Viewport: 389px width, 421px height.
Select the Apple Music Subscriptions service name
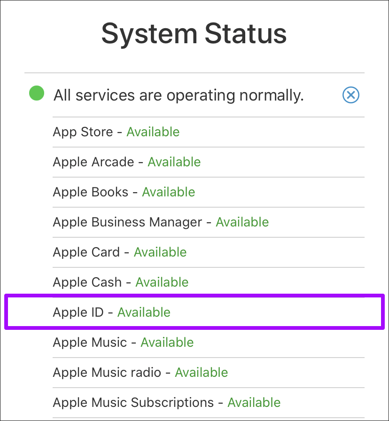tap(133, 402)
